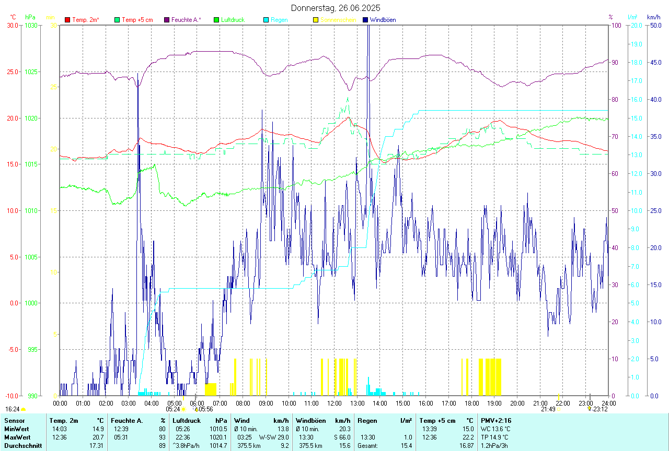Click the sunset icon next to 21:49
Image resolution: width=669 pixels, height=451 pixels.
pos(558,409)
